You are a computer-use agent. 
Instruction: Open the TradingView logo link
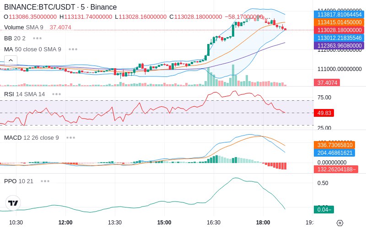coord(13,203)
